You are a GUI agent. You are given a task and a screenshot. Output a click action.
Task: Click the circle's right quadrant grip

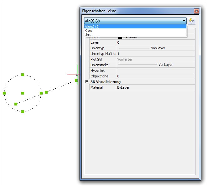point(41,93)
